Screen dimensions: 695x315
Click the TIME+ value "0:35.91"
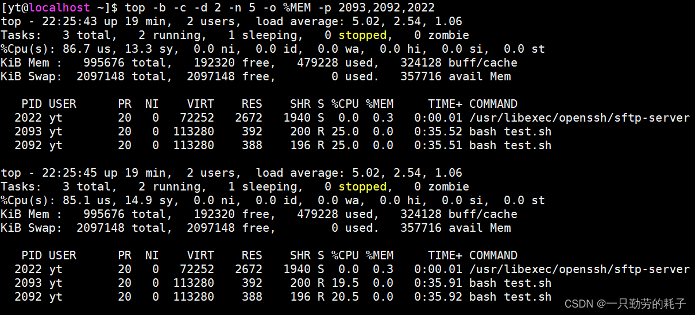[x=438, y=283]
